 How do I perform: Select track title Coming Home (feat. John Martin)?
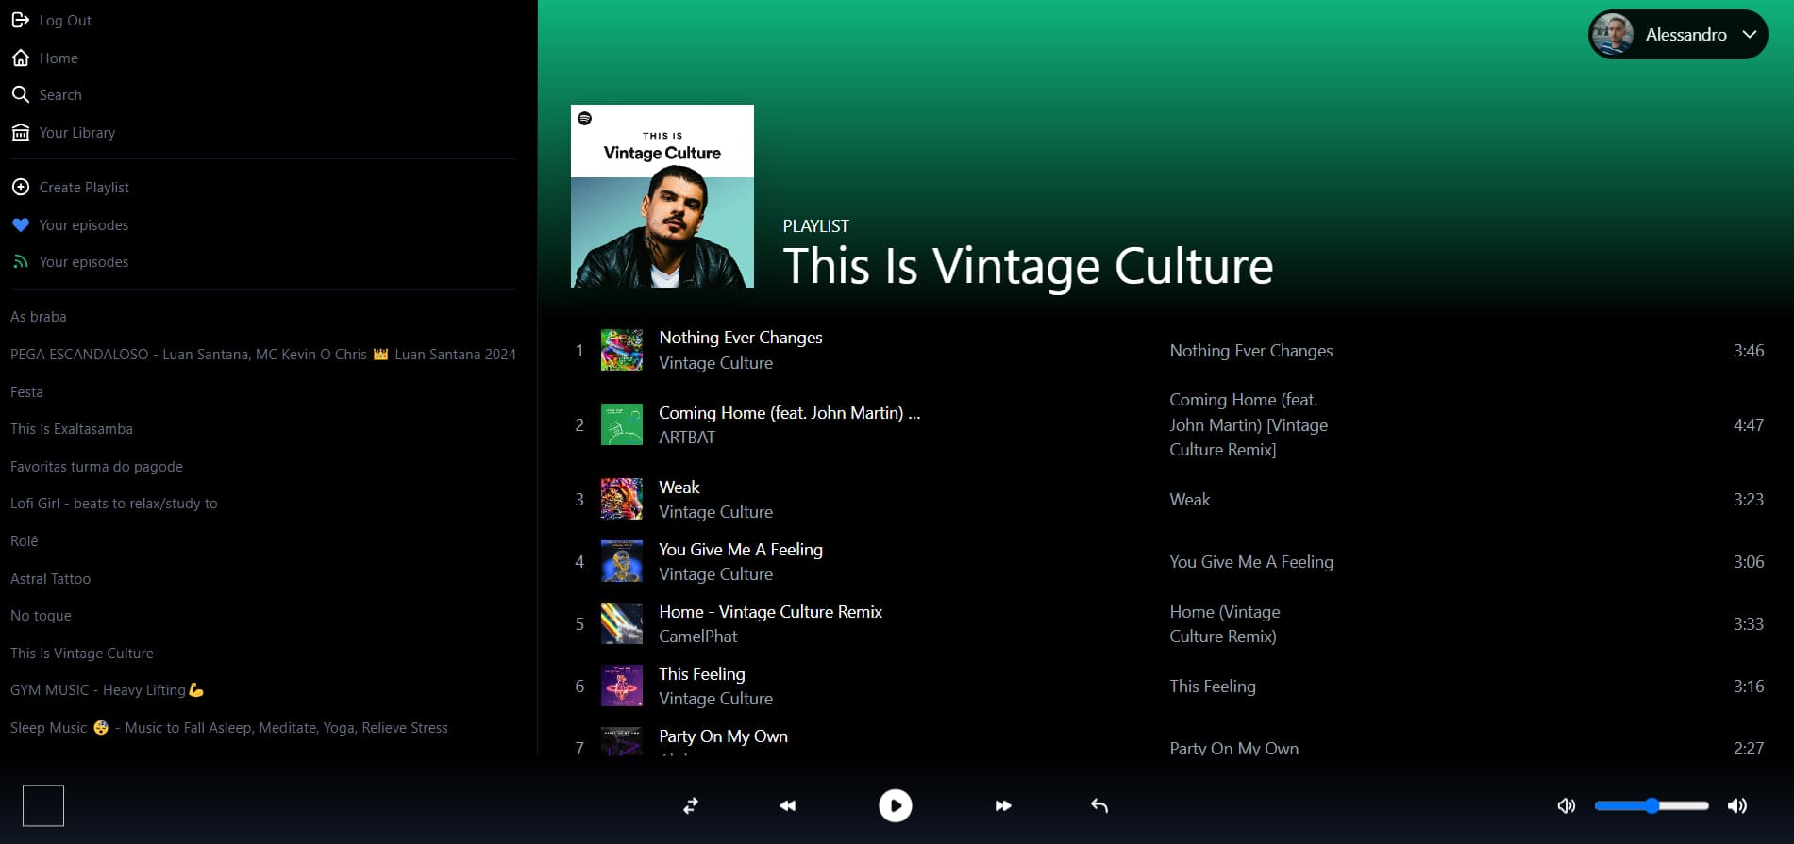click(790, 413)
